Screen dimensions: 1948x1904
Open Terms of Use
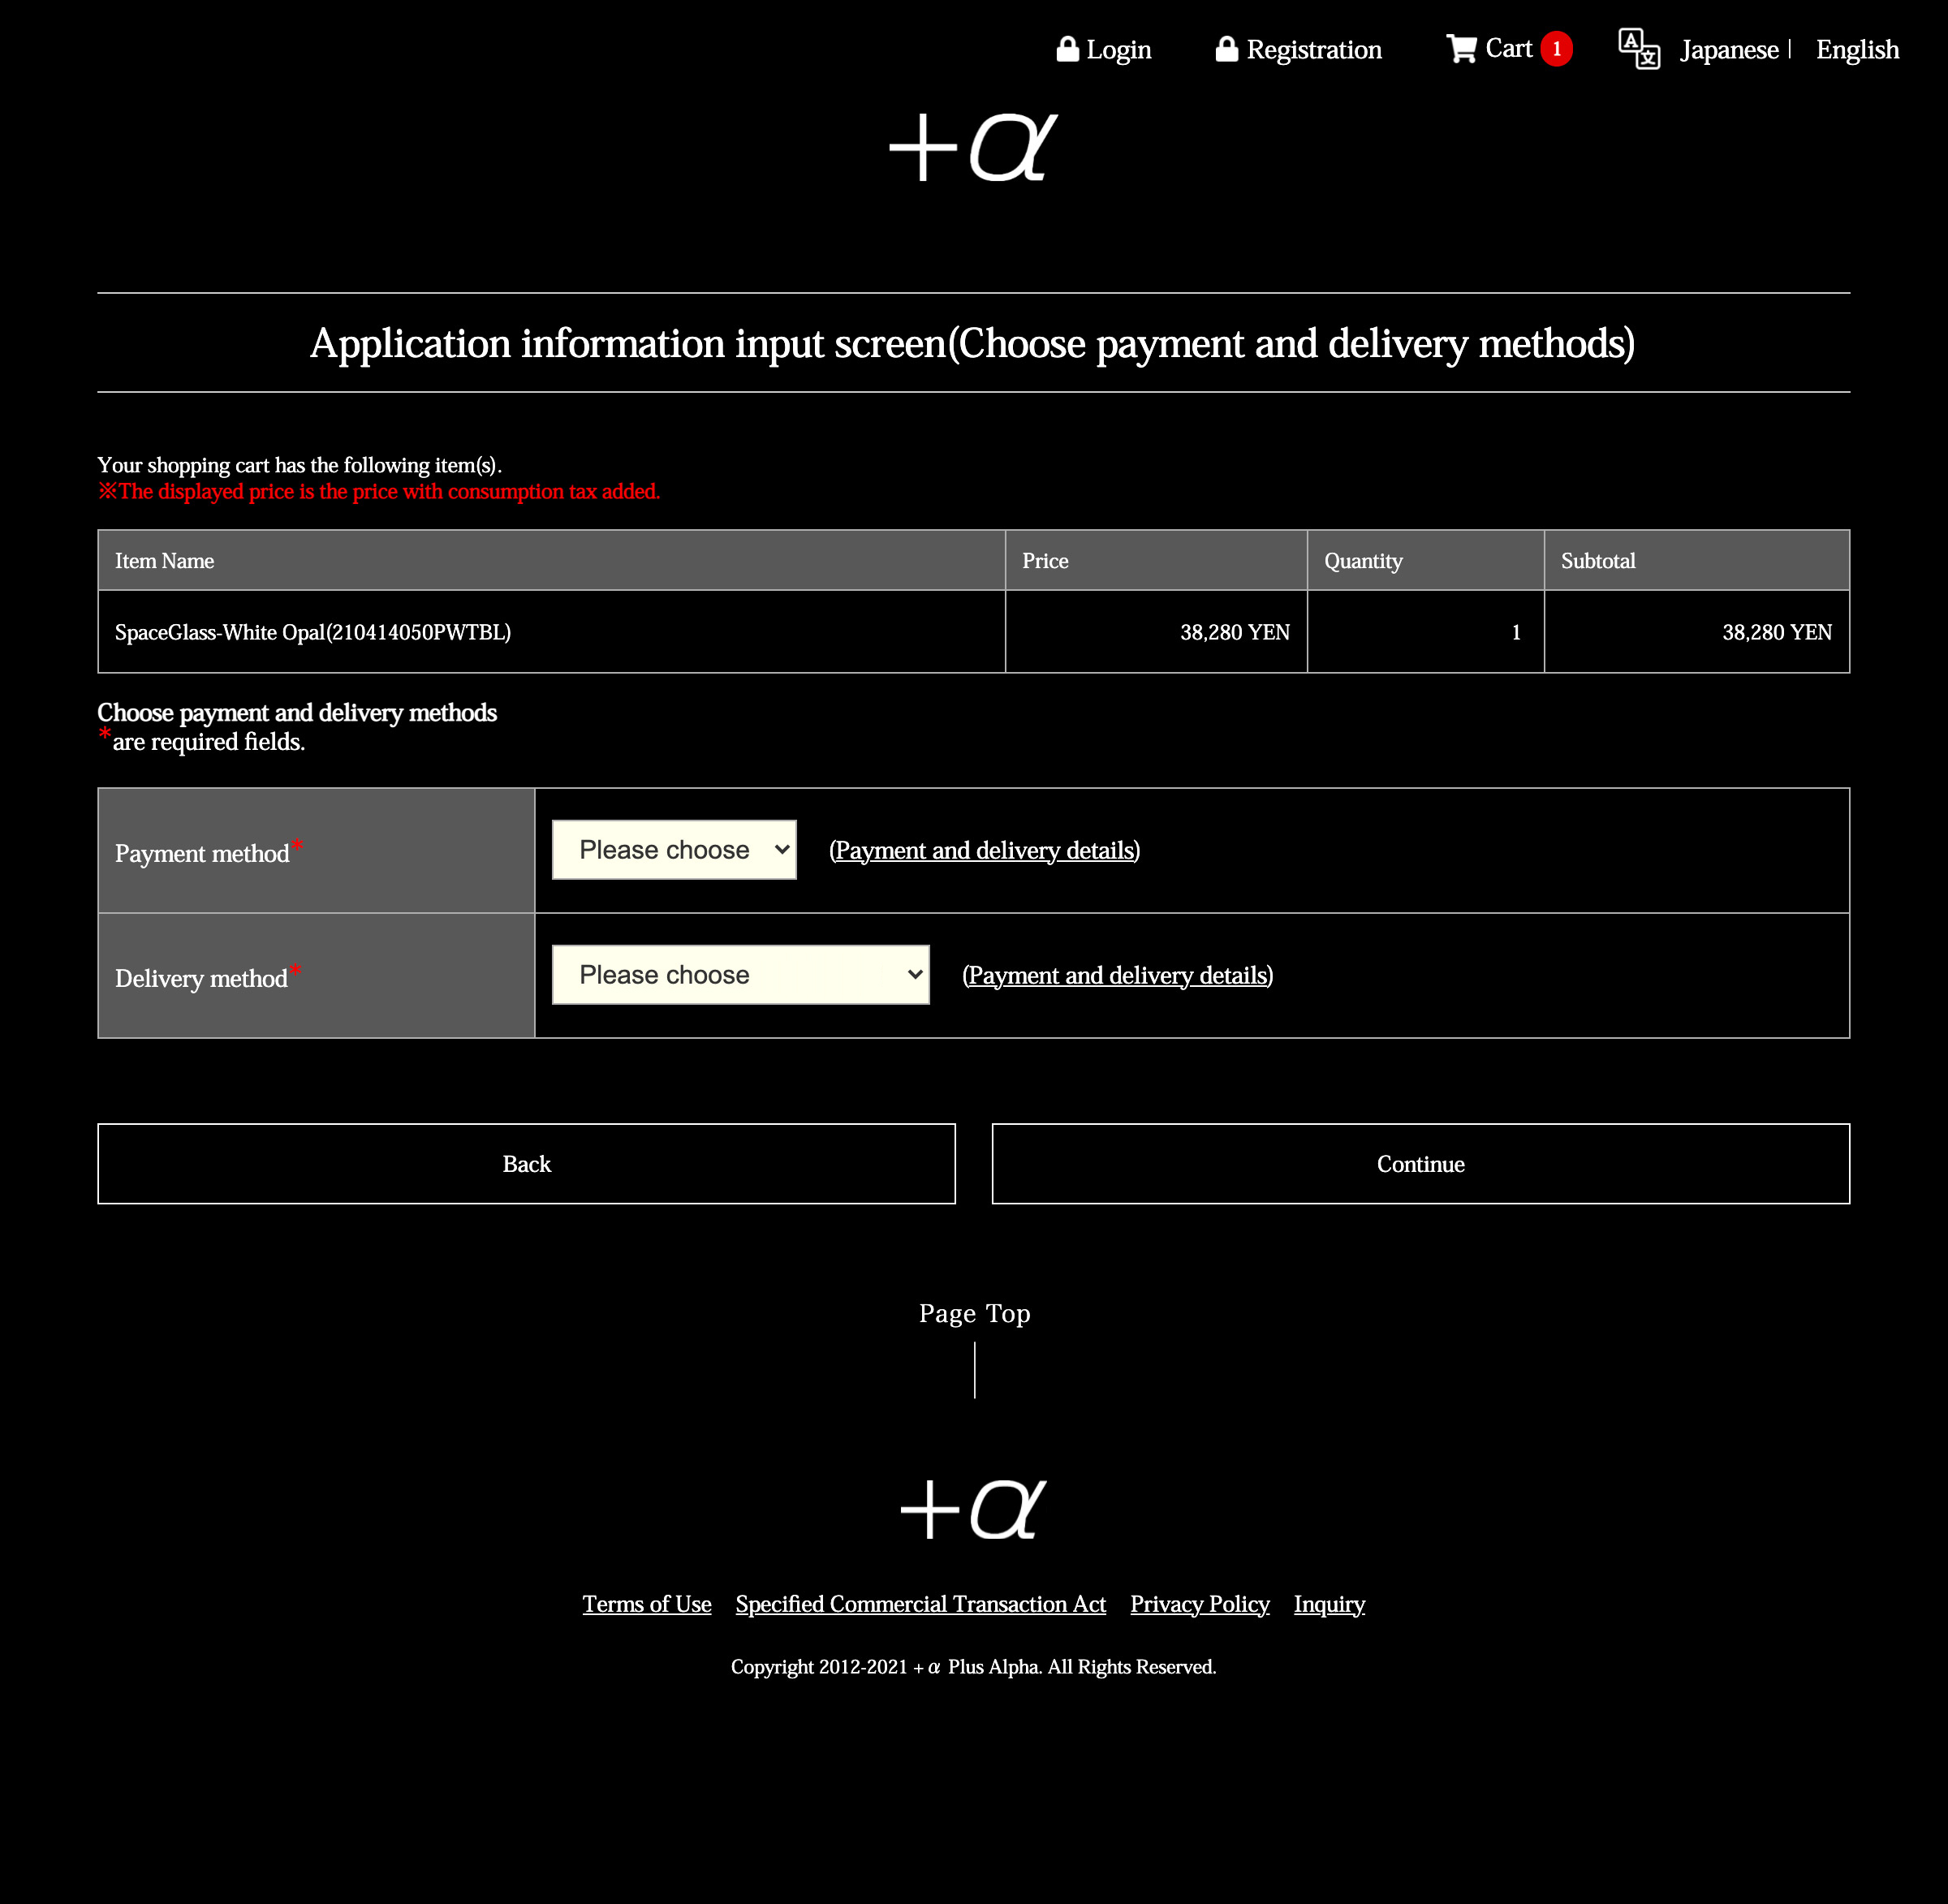[647, 1604]
